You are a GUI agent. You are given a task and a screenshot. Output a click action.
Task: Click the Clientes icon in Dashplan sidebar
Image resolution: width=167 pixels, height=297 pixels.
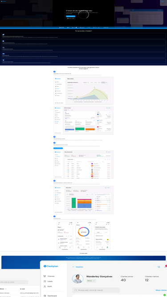point(45,276)
